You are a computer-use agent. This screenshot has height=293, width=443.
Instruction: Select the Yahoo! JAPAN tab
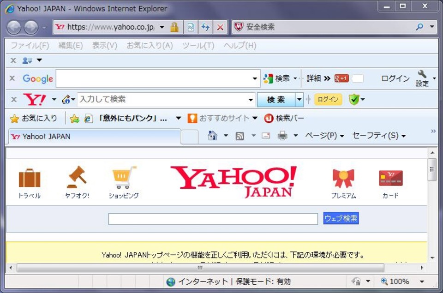point(94,137)
